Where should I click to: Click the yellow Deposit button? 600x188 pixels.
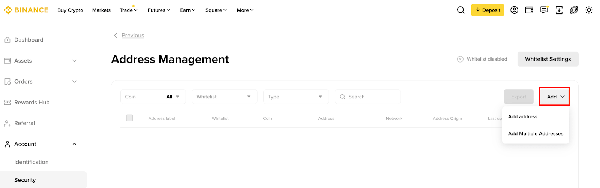487,10
